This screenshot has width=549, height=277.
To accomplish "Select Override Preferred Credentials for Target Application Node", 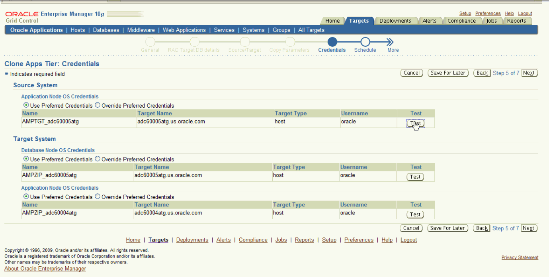I will pyautogui.click(x=98, y=197).
